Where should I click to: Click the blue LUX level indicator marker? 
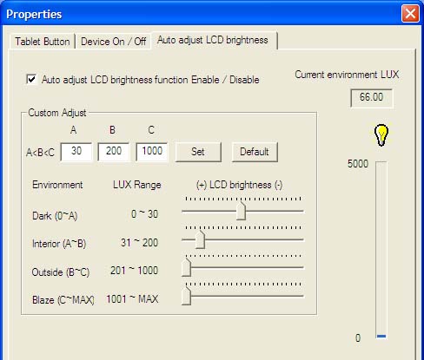coord(381,336)
